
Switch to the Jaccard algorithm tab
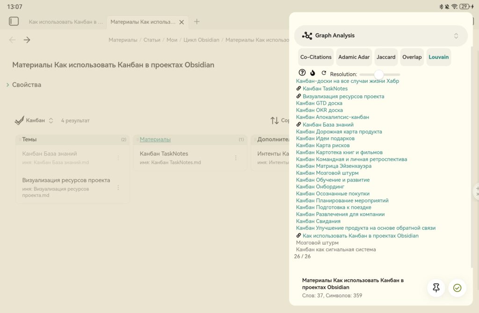386,57
